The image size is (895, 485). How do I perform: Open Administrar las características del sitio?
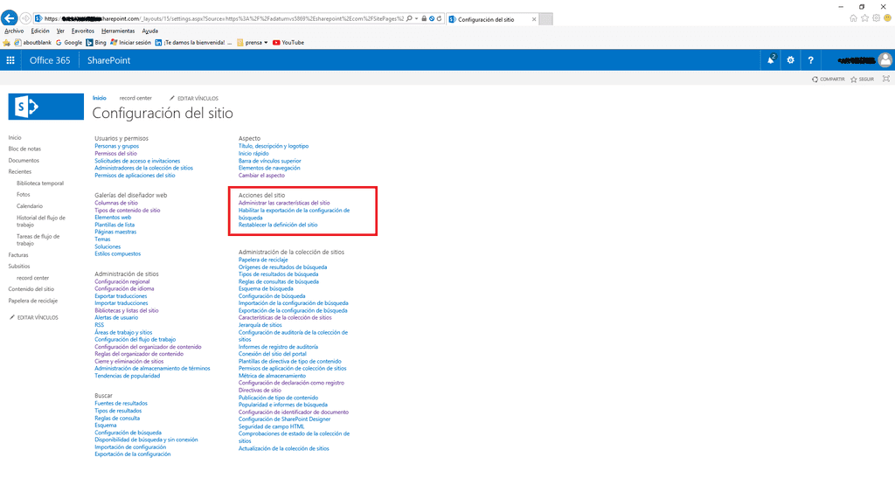[x=284, y=203]
